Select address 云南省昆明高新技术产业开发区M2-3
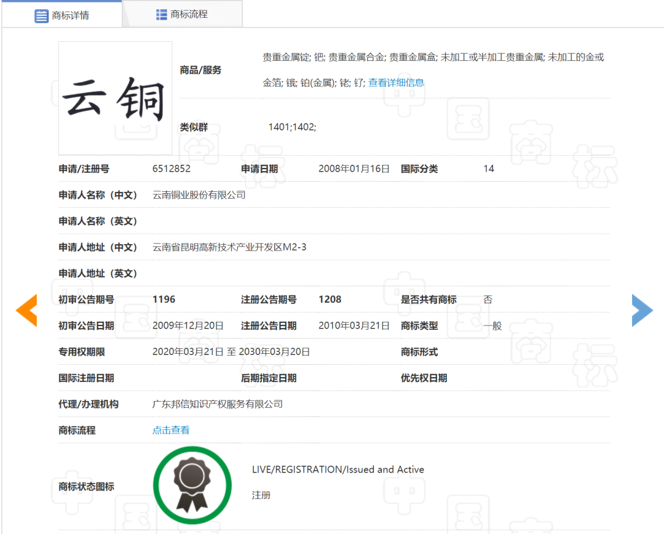Image resolution: width=664 pixels, height=534 pixels. tap(229, 247)
